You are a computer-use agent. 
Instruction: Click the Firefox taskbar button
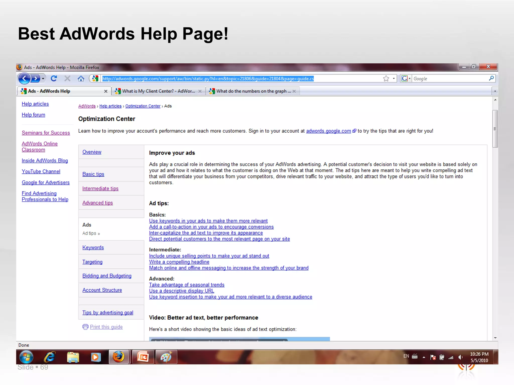point(119,357)
